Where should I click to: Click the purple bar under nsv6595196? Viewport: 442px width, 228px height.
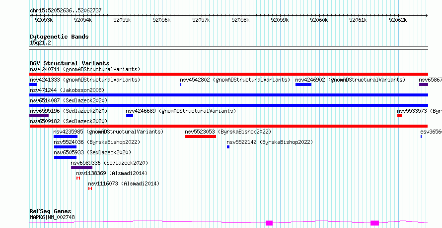(x=39, y=116)
